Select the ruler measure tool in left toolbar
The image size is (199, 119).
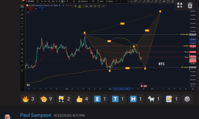click(x=22, y=40)
